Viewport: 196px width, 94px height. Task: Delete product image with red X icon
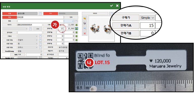pyautogui.click(x=85, y=33)
